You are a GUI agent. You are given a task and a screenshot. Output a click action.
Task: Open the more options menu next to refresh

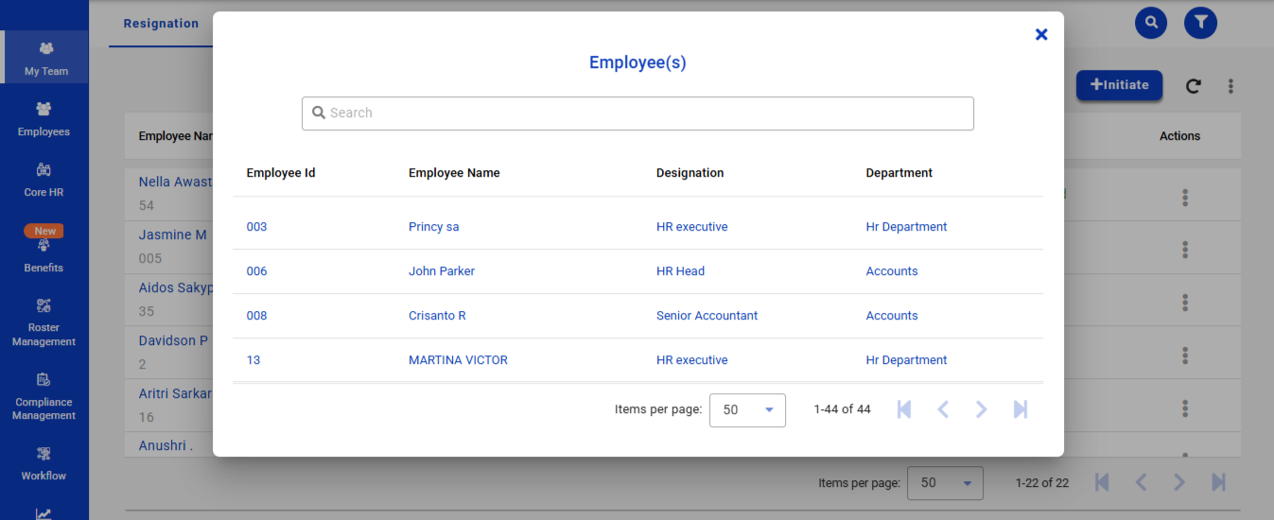1230,86
